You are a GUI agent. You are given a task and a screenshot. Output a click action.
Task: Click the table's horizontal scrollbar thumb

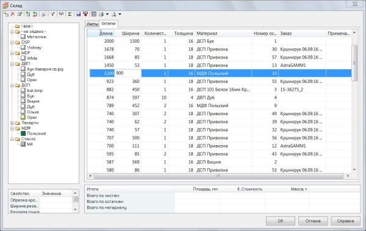218,176
